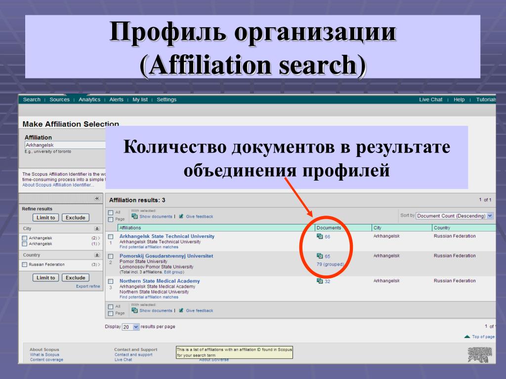Select Pomorskij Gosudarstvennyj Universitet checkbox
Screen dimensions: 506x379
click(x=111, y=256)
